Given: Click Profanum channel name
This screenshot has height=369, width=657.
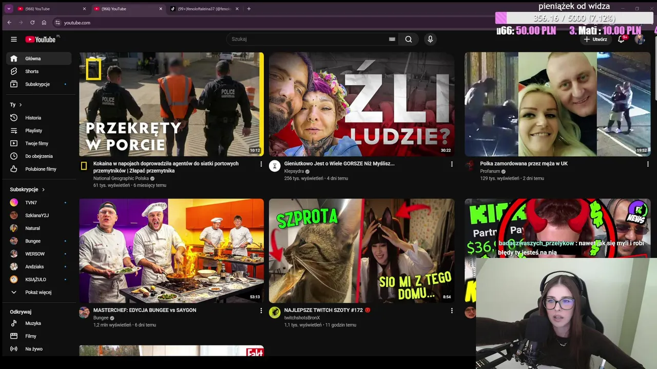Looking at the screenshot, I should click(490, 171).
